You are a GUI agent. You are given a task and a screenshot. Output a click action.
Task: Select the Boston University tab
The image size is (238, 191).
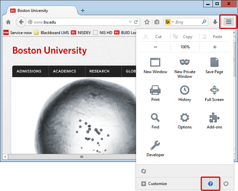click(42, 11)
